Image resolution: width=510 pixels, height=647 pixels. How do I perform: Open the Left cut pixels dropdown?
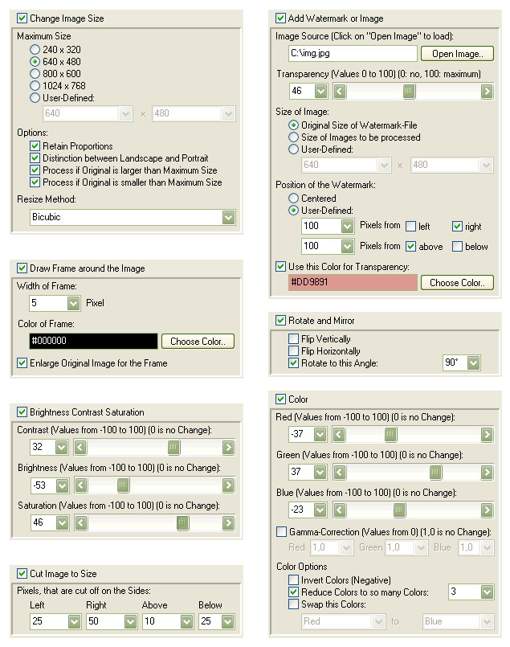tap(74, 622)
